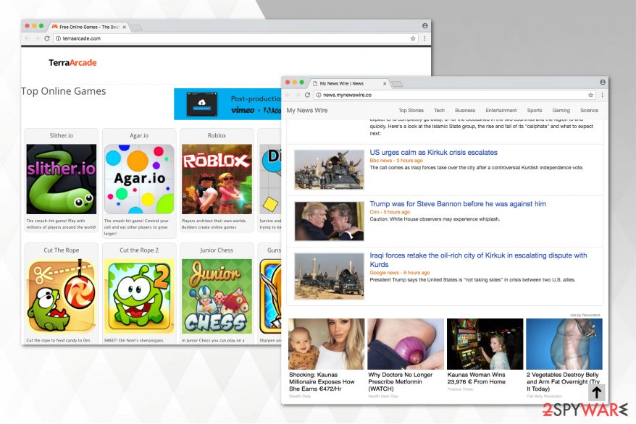The width and height of the screenshot is (636, 424).
Task: Open Chrome menu in TerraArcade window
Action: pos(424,38)
